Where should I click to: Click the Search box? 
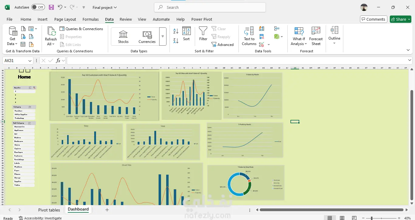pyautogui.click(x=210, y=7)
